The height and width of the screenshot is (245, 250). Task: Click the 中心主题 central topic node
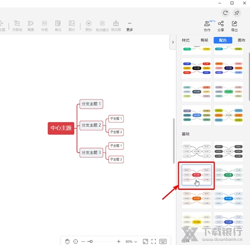pyautogui.click(x=61, y=128)
